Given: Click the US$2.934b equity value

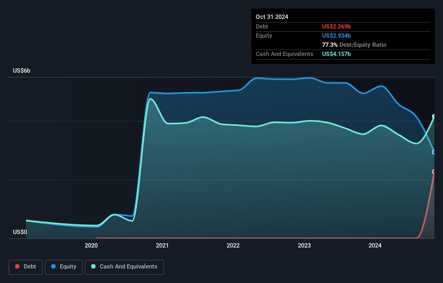Looking at the screenshot, I should click(336, 36).
